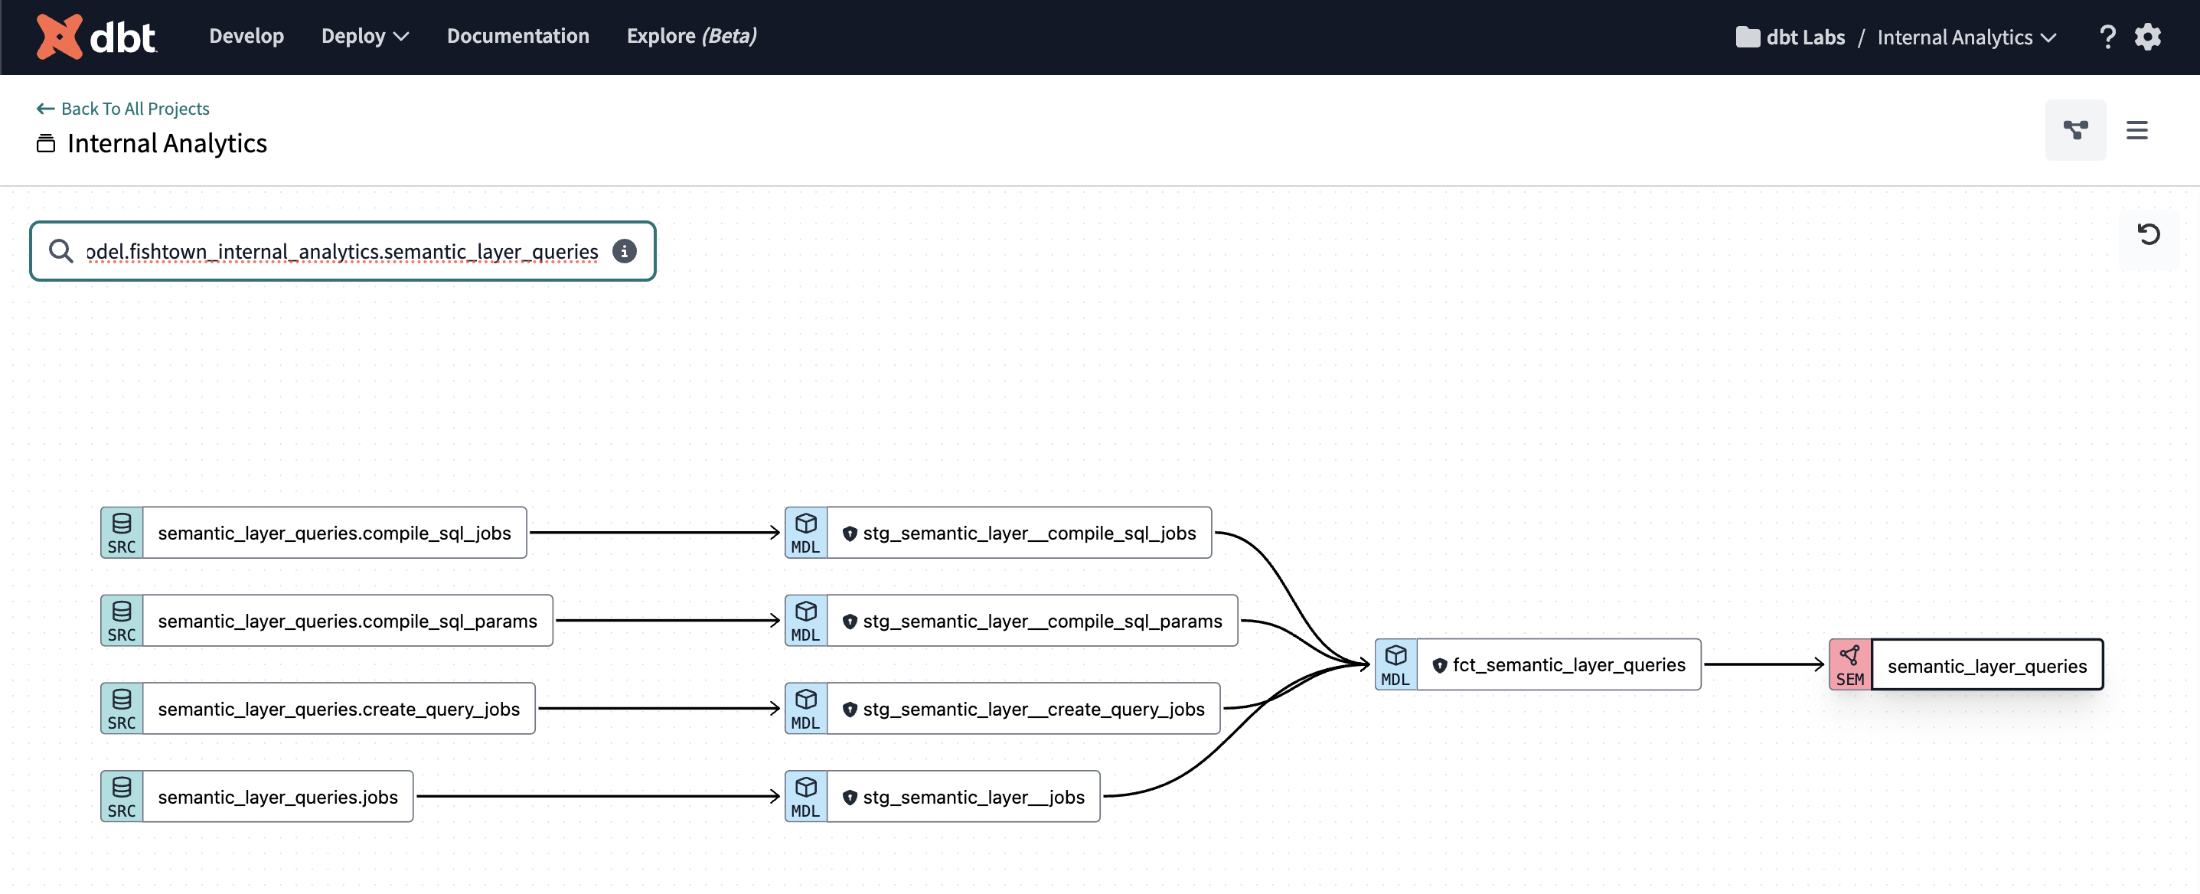Click the dbt logo
The width and height of the screenshot is (2200, 894).
click(x=96, y=36)
